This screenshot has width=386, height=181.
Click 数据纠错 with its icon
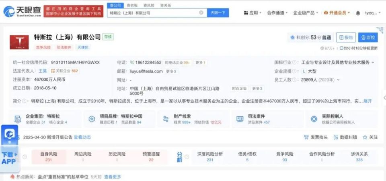345,137
